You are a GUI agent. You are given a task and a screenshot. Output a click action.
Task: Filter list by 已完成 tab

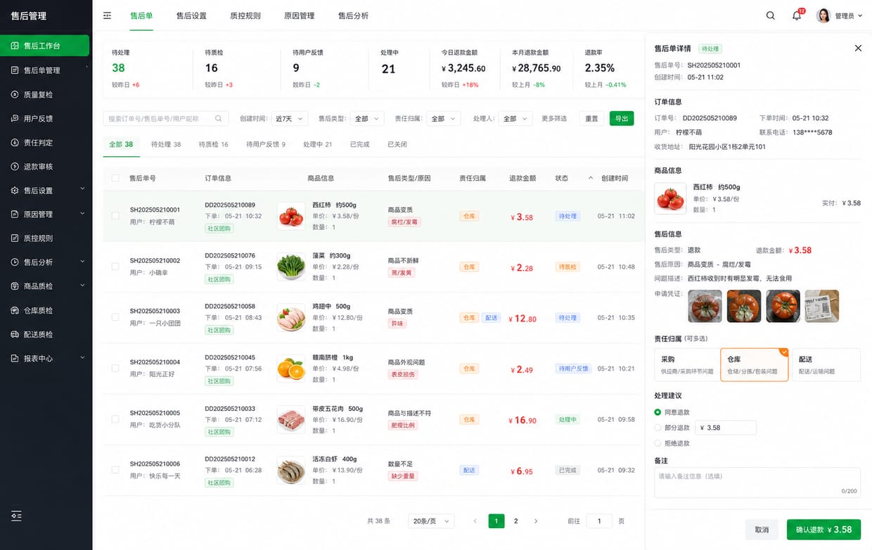coord(359,144)
